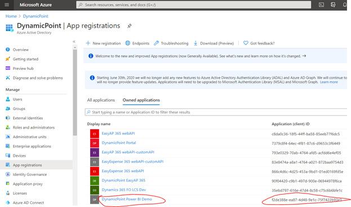The height and width of the screenshot is (207, 351).
Task: Click the DynamicPoint breadcrumb link
Action: 35,16
